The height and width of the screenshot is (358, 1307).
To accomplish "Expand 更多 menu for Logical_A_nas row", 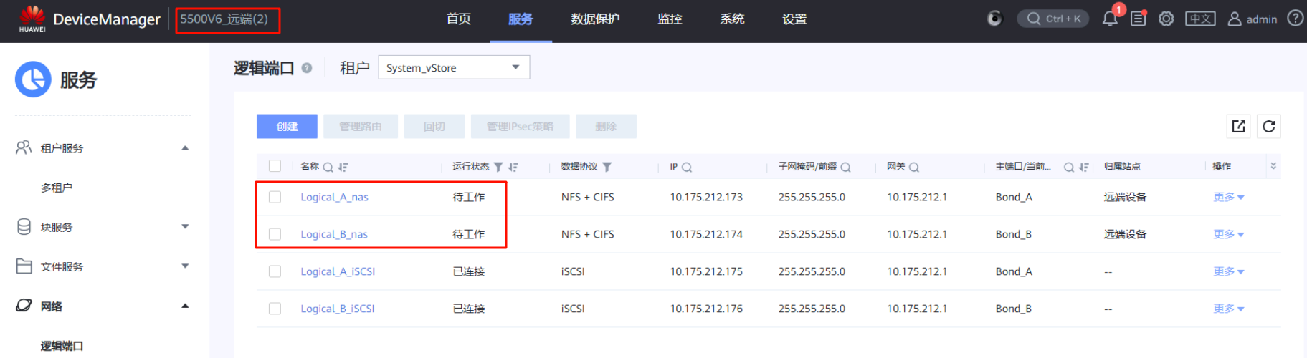I will tap(1228, 197).
